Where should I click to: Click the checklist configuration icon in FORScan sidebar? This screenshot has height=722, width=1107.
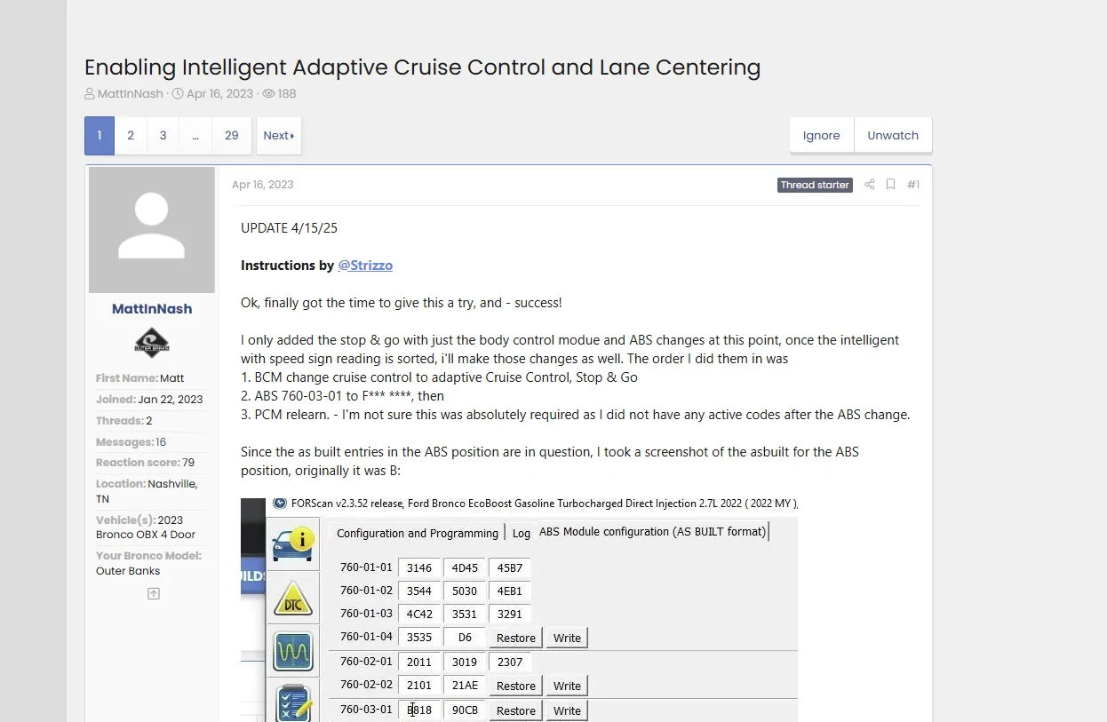coord(293,702)
